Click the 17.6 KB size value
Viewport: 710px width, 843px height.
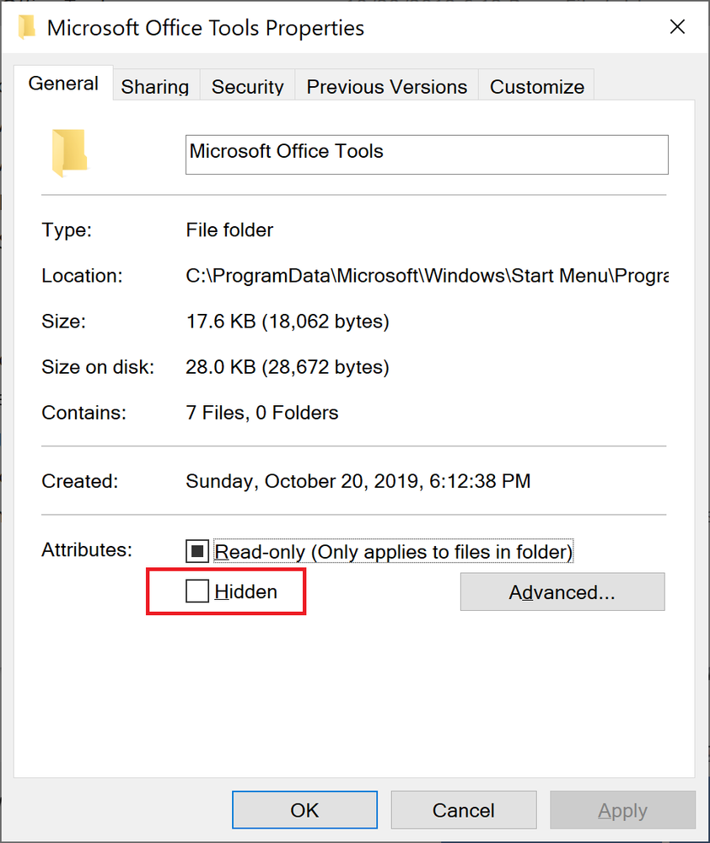(287, 321)
